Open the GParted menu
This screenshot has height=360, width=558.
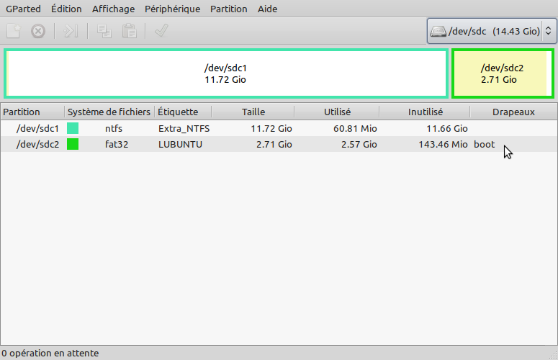pyautogui.click(x=23, y=9)
